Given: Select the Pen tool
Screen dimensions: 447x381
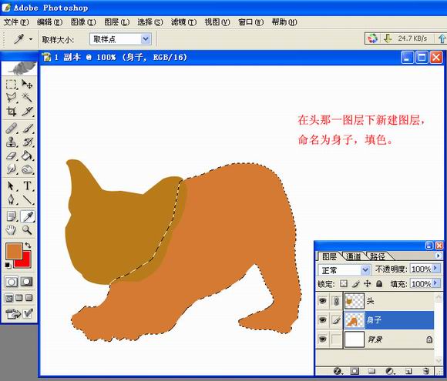Looking at the screenshot, I should (11, 199).
